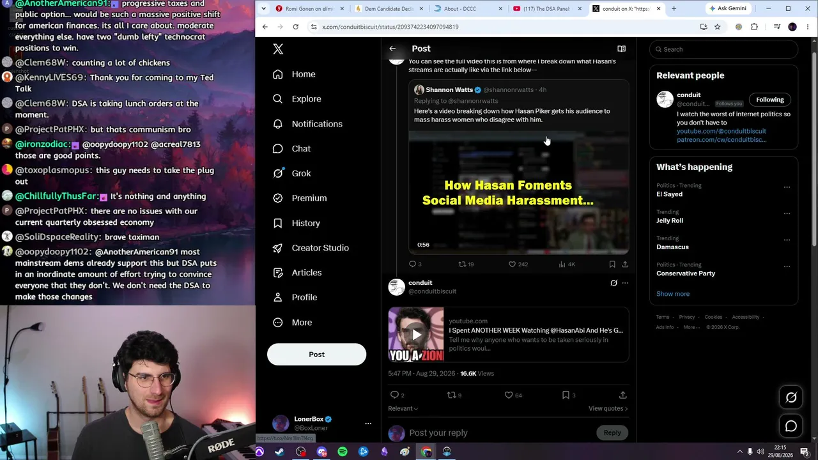The image size is (818, 460).
Task: Switch to The DSA Panel YouTube tab
Action: tap(548, 9)
